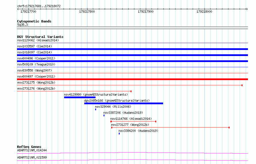
Task: Click ruler position 179217700
Action: point(28,11)
